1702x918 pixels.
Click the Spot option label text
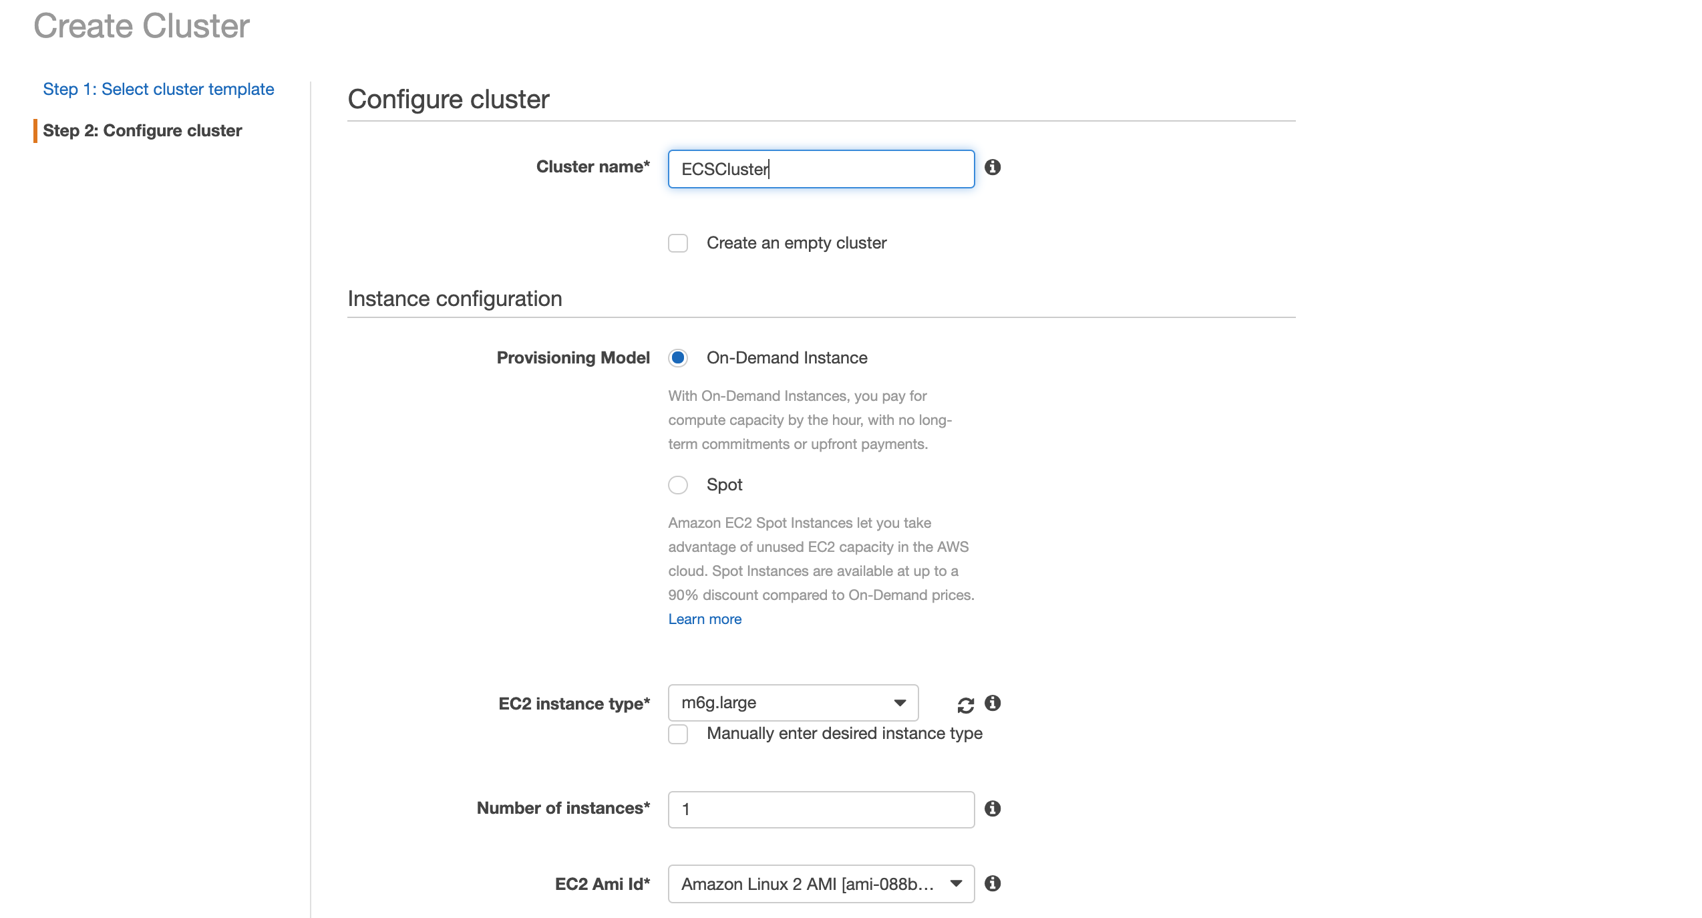point(724,485)
